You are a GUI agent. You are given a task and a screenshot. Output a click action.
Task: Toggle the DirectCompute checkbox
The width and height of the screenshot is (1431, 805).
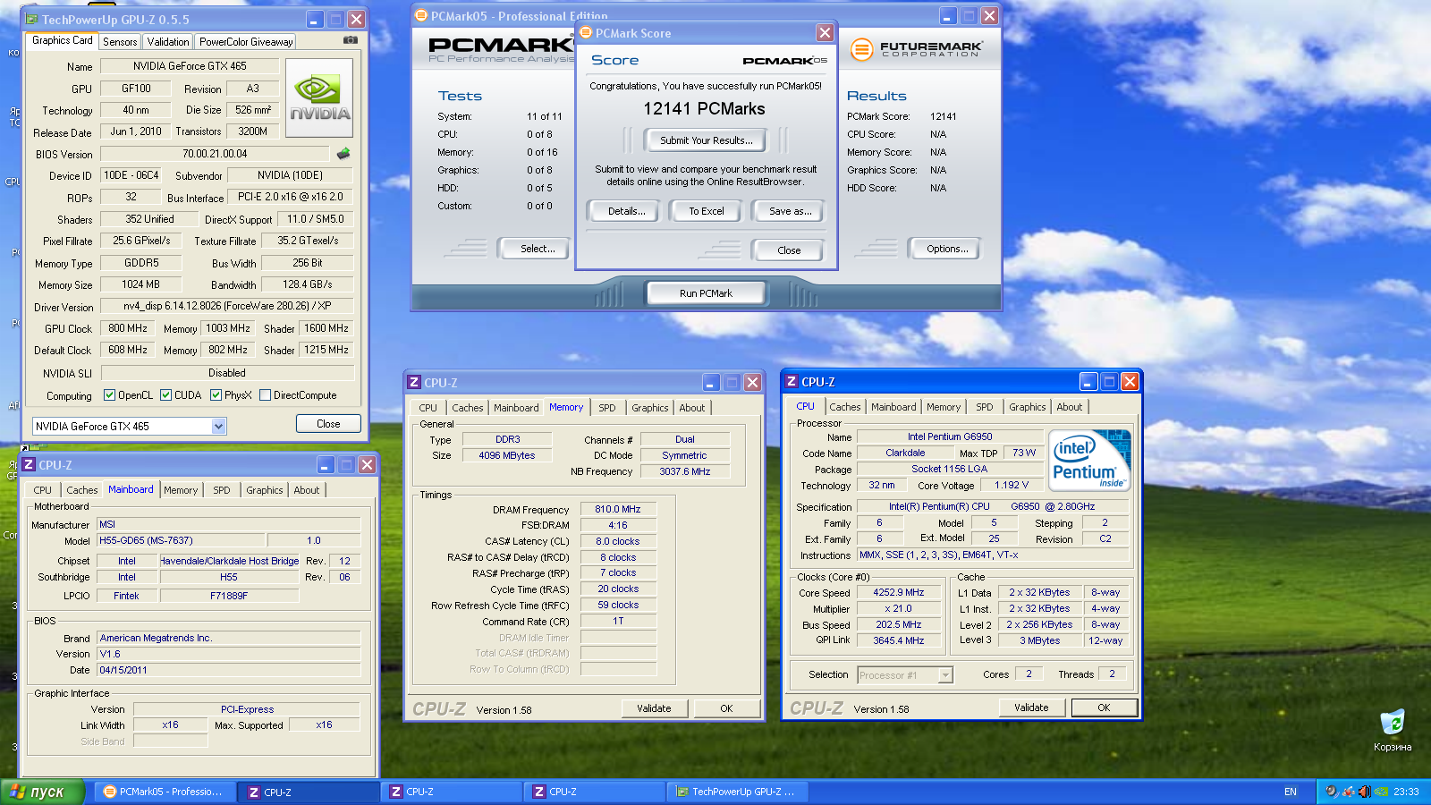pyautogui.click(x=265, y=394)
